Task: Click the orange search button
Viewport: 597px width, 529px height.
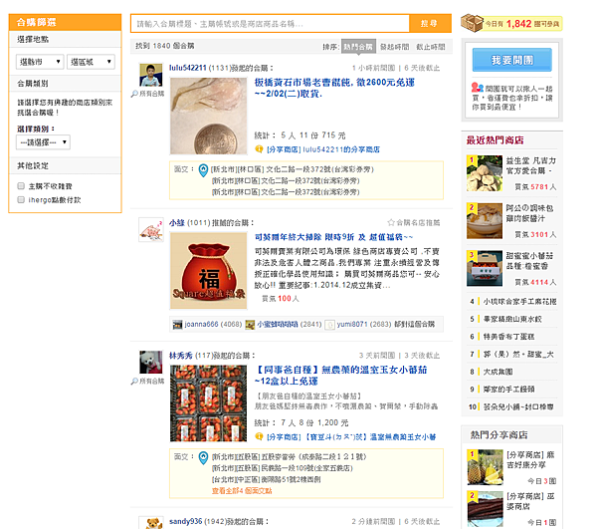Action: [x=430, y=24]
